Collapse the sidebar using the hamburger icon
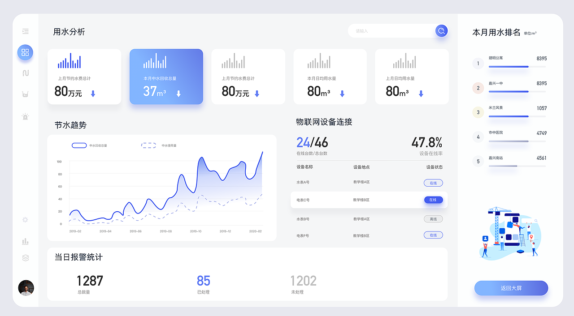The width and height of the screenshot is (574, 316). coord(25,31)
